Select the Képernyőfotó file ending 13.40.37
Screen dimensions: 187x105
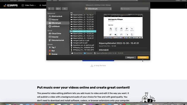click(x=83, y=38)
